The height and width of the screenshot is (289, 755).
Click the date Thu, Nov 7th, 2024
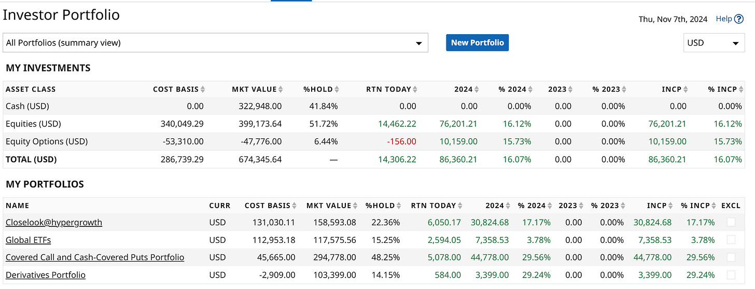pos(673,19)
